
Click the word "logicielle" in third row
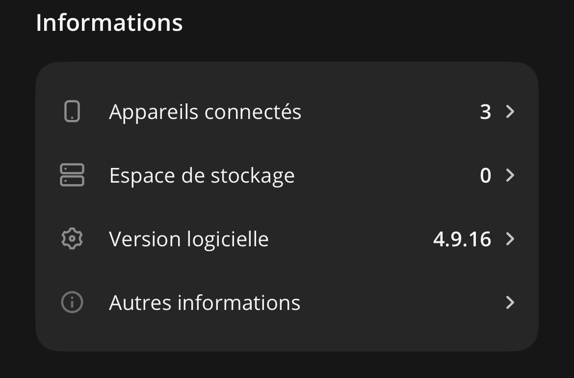pyautogui.click(x=228, y=239)
